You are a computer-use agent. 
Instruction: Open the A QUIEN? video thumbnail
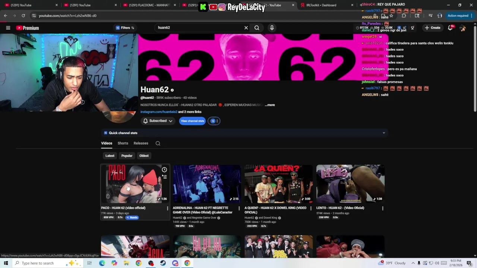click(278, 184)
